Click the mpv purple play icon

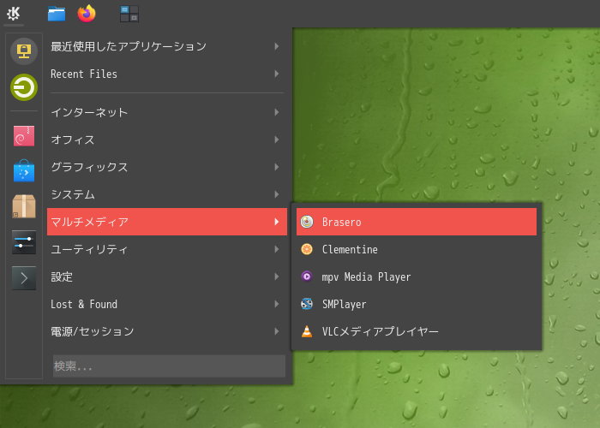tap(307, 276)
